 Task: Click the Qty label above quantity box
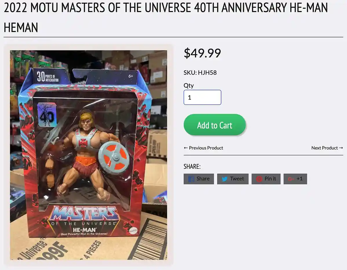pyautogui.click(x=188, y=85)
